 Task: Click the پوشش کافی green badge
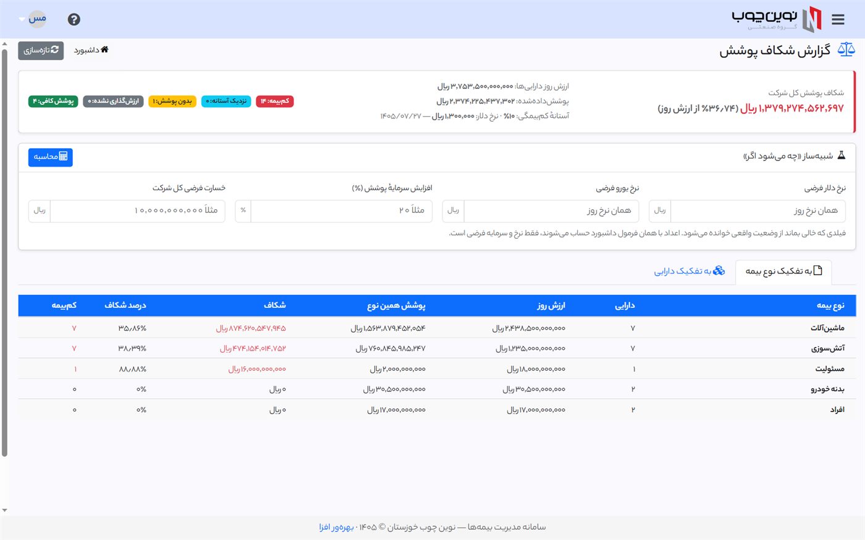click(x=53, y=101)
